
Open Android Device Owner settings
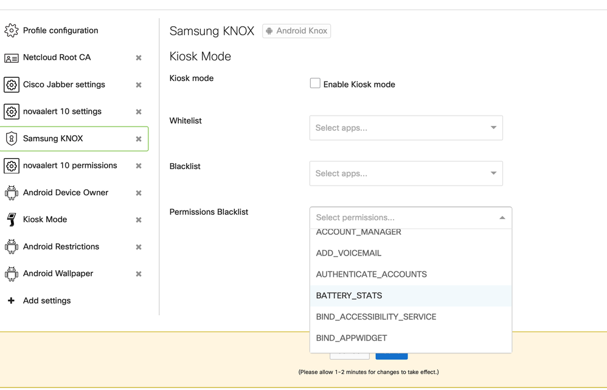tap(66, 192)
